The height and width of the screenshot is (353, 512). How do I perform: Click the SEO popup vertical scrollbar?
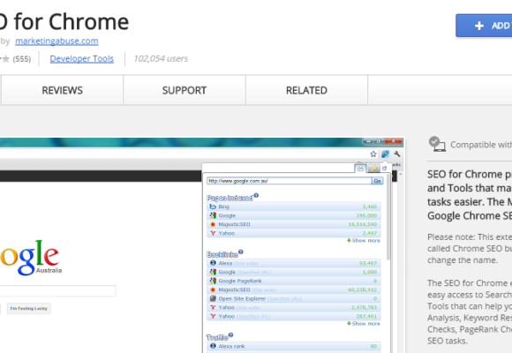coord(388,217)
